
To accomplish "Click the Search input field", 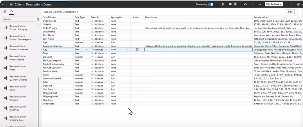I will (19, 19).
